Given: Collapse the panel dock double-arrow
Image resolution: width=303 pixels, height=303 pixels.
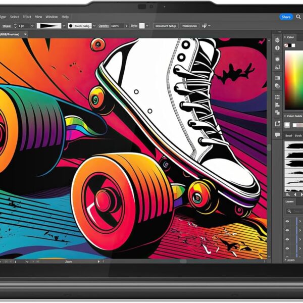Looking at the screenshot, I should [279, 32].
